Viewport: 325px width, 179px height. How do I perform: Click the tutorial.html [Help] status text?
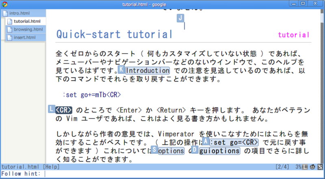click(x=30, y=167)
